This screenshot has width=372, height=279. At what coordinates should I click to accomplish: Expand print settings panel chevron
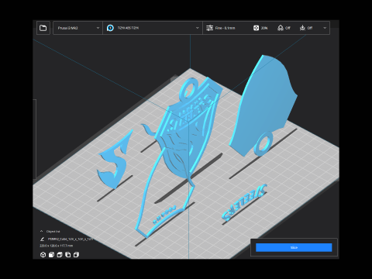(x=325, y=28)
